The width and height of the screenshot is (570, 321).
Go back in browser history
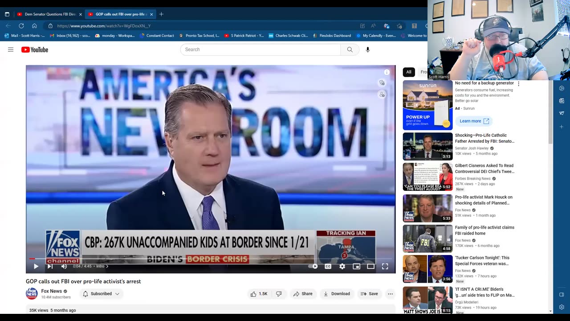coord(8,26)
